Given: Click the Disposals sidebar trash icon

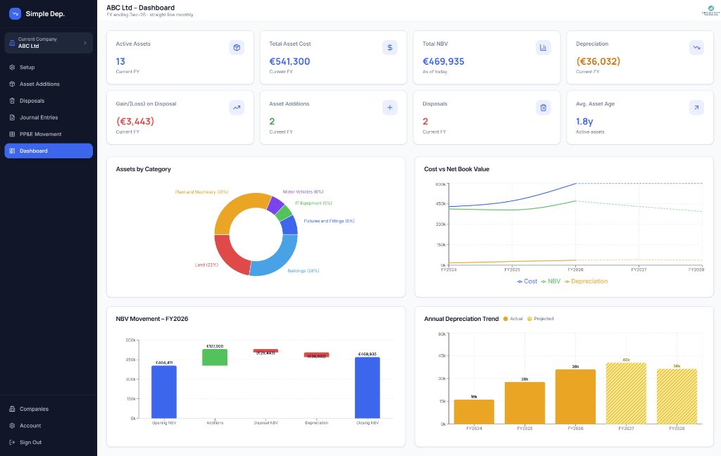Looking at the screenshot, I should pyautogui.click(x=13, y=101).
